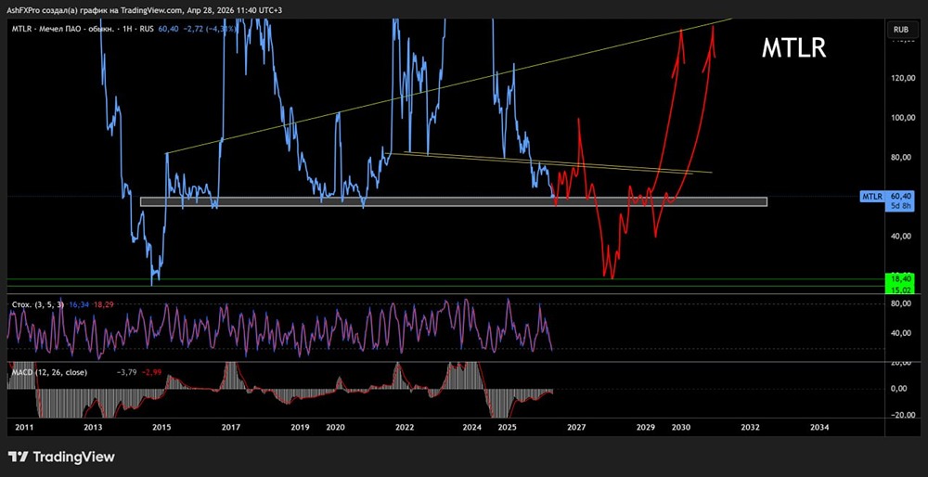Click the 2029 year on time axis
Image resolution: width=928 pixels, height=477 pixels.
(646, 427)
